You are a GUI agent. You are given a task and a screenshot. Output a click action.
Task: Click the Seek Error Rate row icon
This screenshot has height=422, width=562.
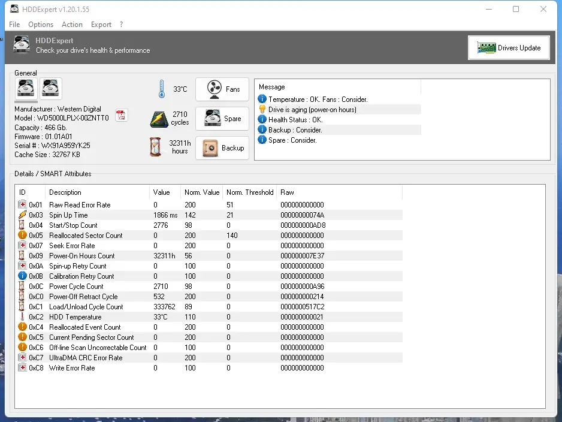(x=22, y=245)
